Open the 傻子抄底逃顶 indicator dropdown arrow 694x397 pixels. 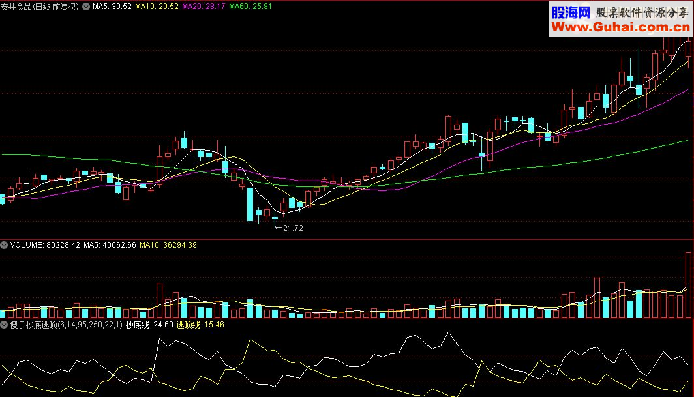click(4, 325)
